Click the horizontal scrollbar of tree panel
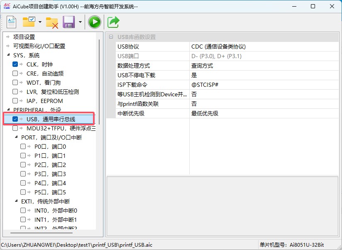 pos(42,233)
